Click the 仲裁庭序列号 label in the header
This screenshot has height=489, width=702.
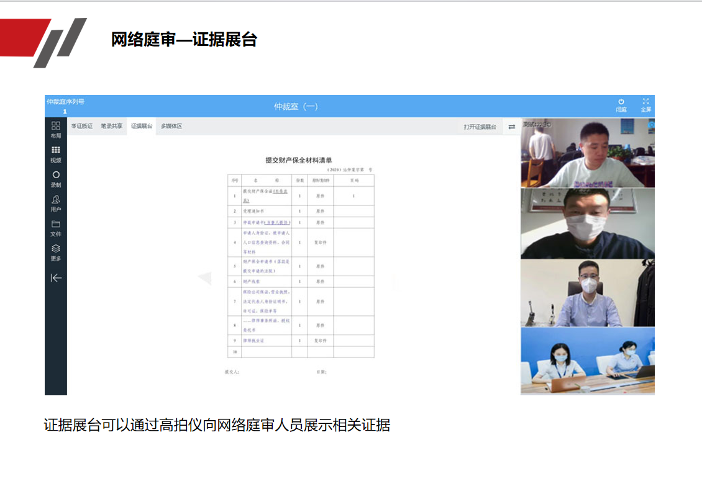(x=65, y=102)
